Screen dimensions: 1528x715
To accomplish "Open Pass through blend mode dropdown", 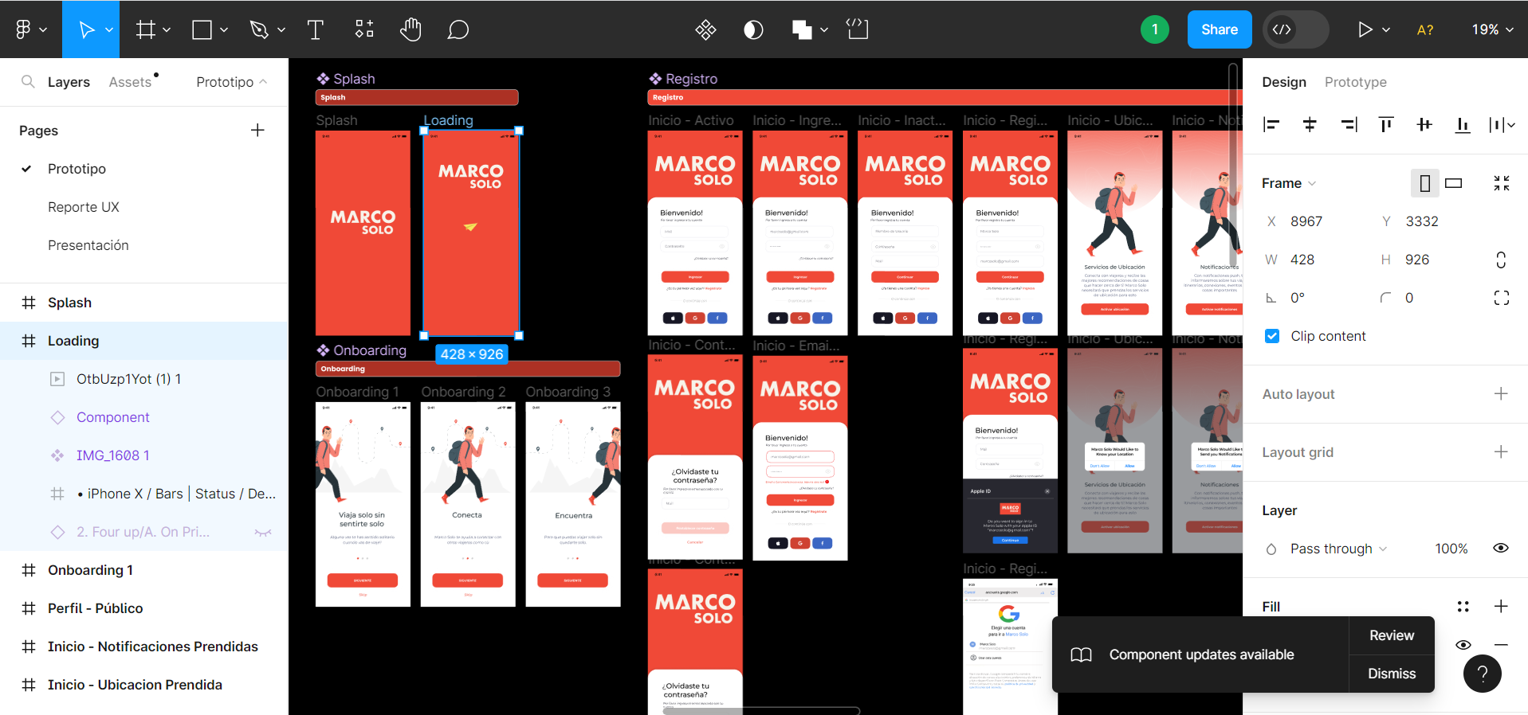I will point(1339,549).
